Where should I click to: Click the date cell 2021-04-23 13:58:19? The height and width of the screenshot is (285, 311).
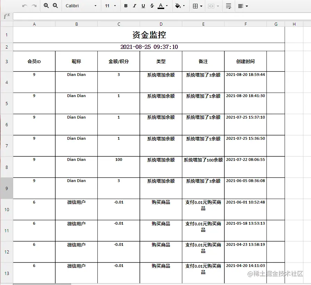click(246, 252)
